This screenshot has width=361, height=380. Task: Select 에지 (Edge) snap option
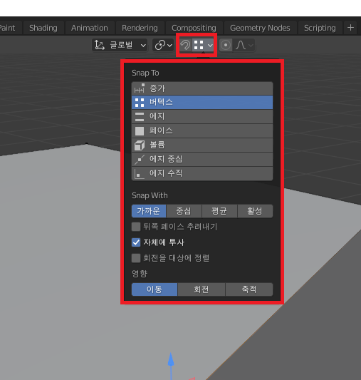click(x=202, y=117)
